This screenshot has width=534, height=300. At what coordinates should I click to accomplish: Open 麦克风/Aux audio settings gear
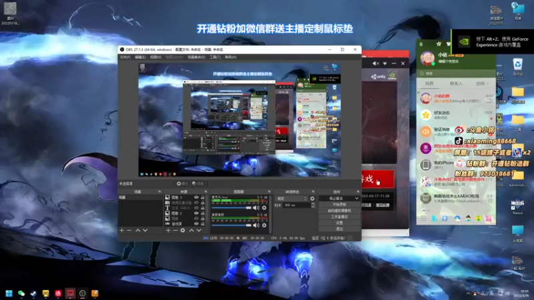pos(264,207)
